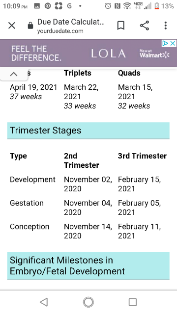The height and width of the screenshot is (314, 177).
Task: Close the LOLA ad with X icon
Action: click(x=173, y=43)
